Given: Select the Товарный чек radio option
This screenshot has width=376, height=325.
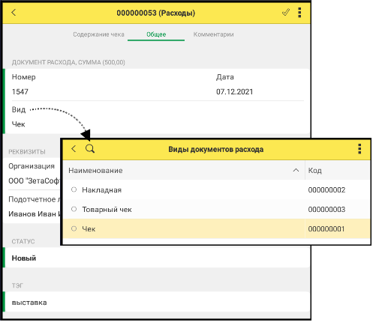Looking at the screenshot, I should pyautogui.click(x=74, y=209).
